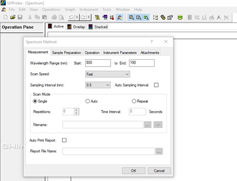Click the red thermometer toolbar icon
This screenshot has height=181, width=237.
point(112,17)
